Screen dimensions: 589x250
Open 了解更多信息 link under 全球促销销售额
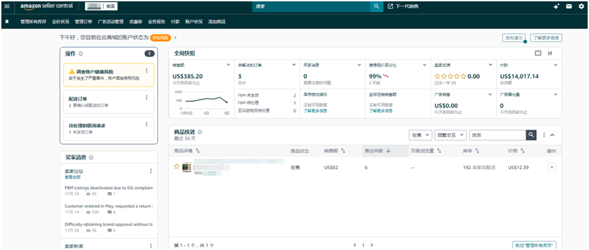[x=381, y=111]
